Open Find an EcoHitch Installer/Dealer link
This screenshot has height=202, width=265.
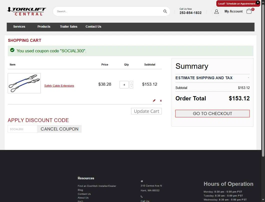(x=97, y=186)
